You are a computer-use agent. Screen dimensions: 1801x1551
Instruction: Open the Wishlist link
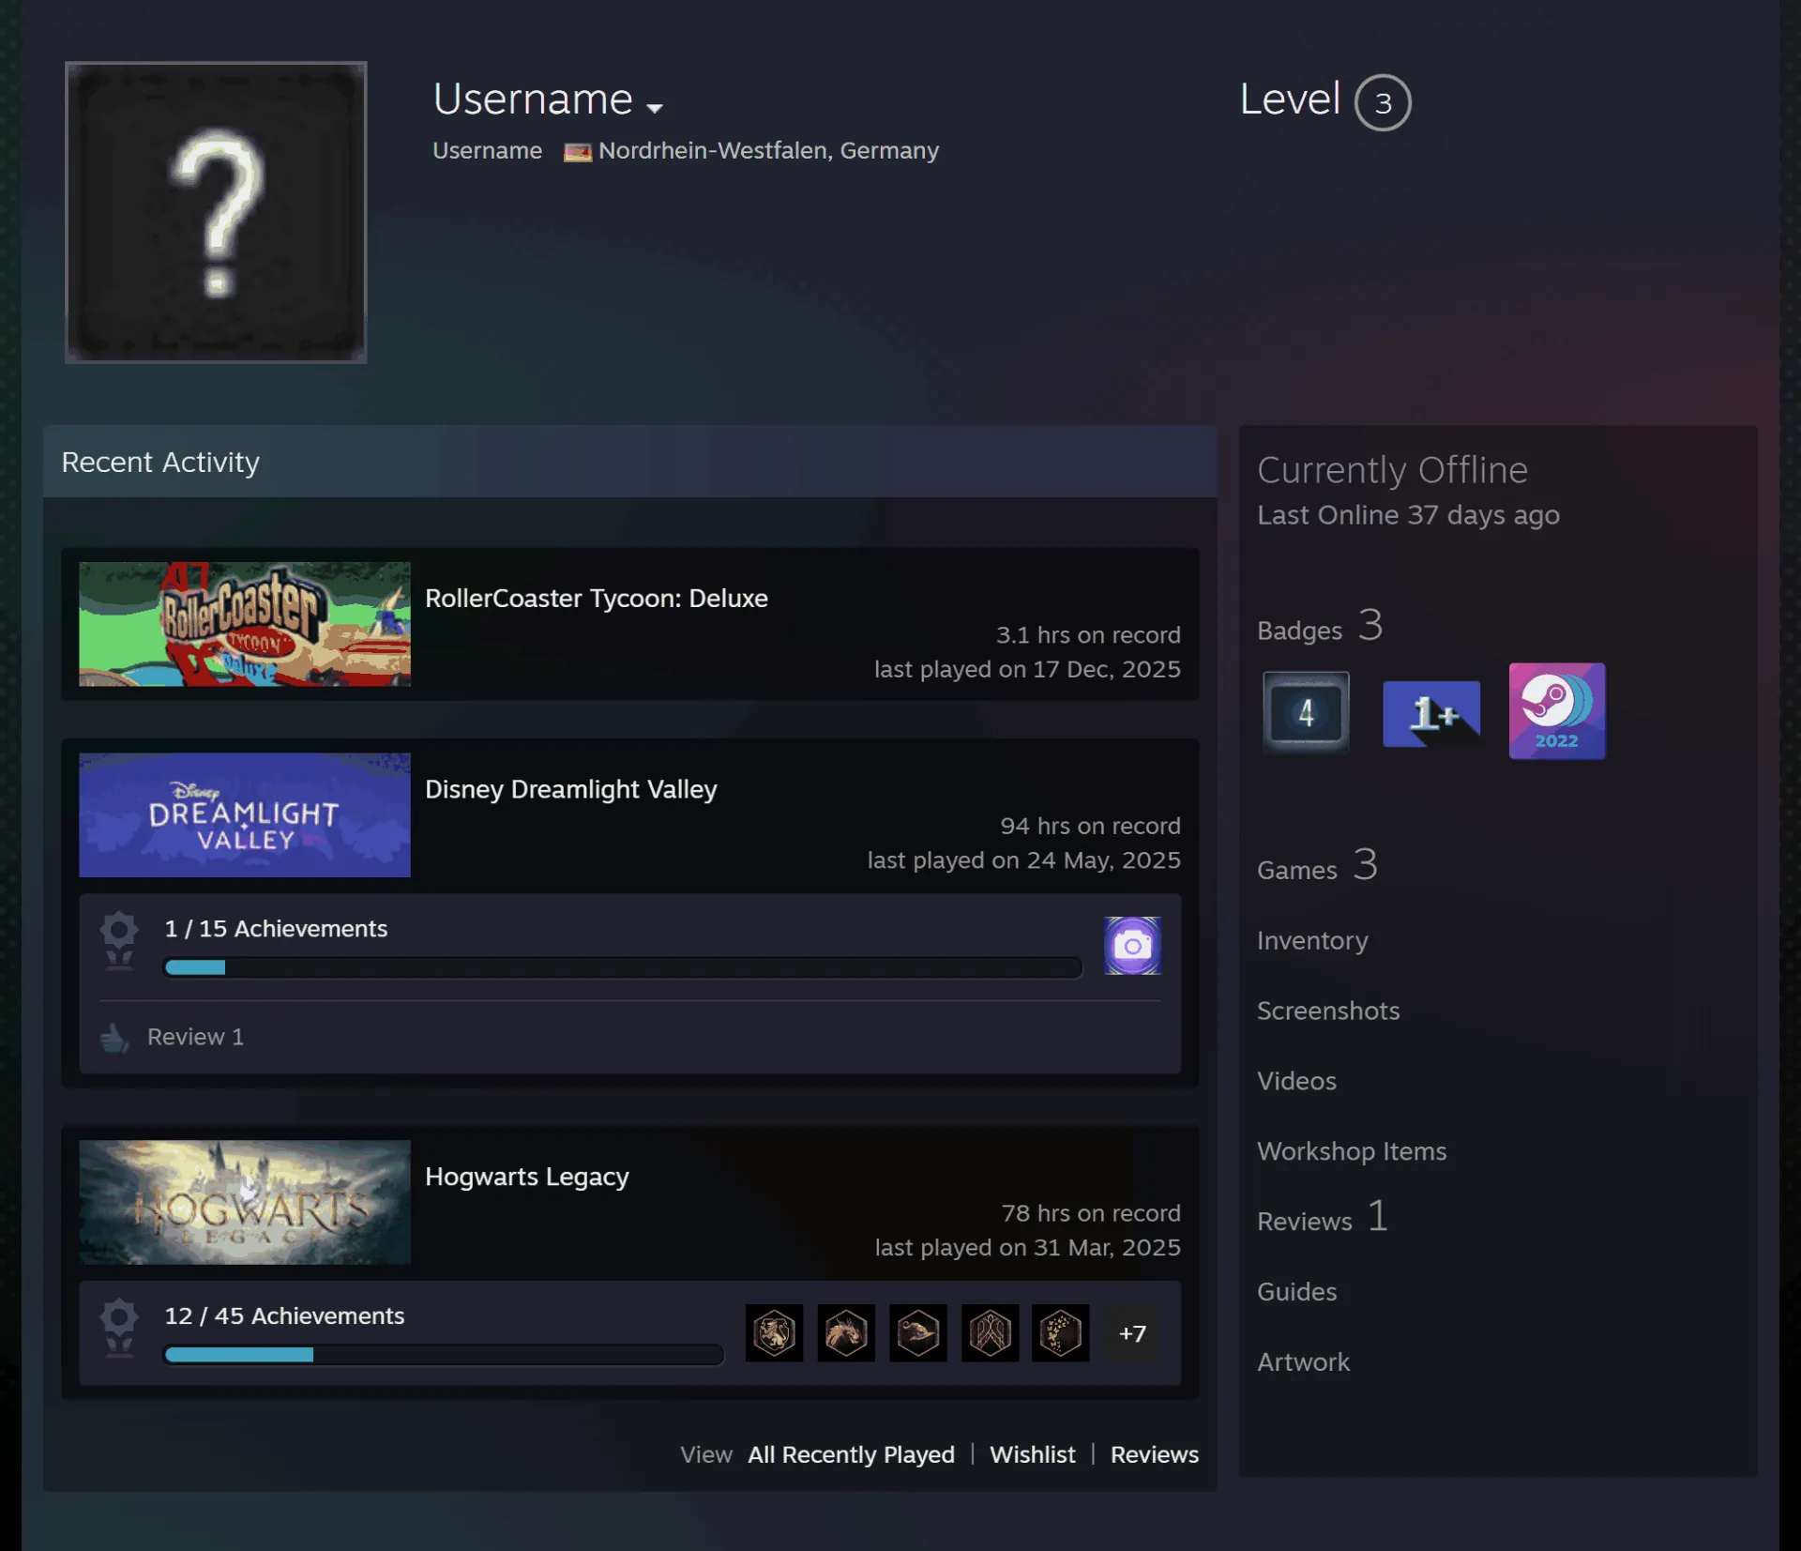pyautogui.click(x=1033, y=1454)
